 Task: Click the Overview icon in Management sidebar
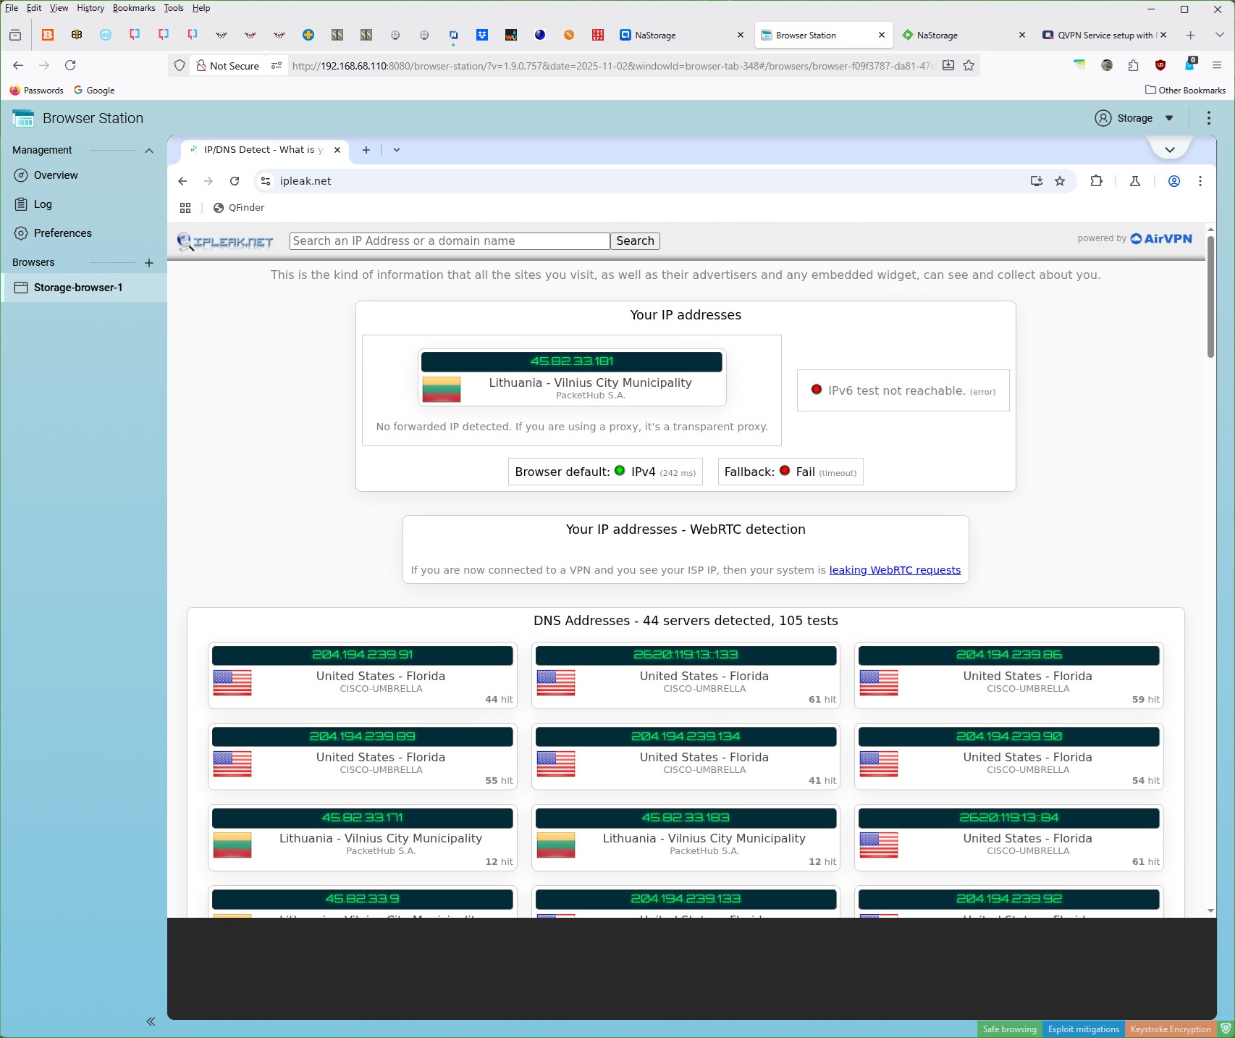[21, 175]
